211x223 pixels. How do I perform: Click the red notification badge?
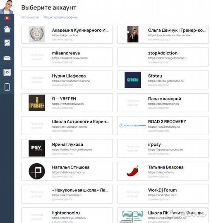7,18
